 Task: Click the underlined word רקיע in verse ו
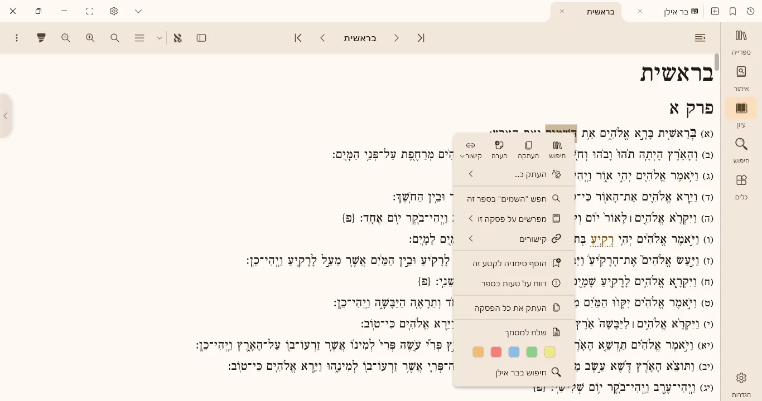pyautogui.click(x=602, y=240)
